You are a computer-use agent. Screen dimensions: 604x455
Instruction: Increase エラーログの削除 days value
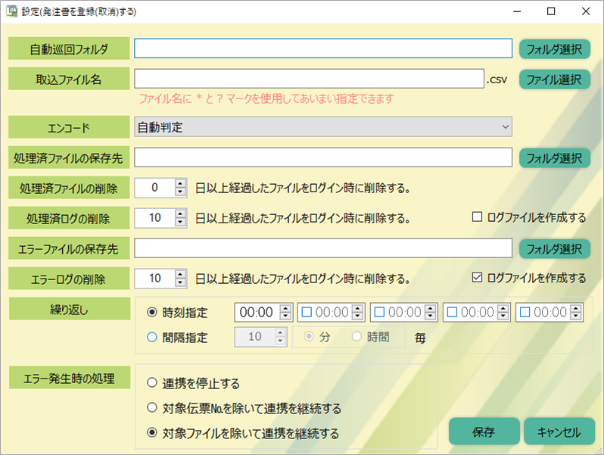[180, 274]
